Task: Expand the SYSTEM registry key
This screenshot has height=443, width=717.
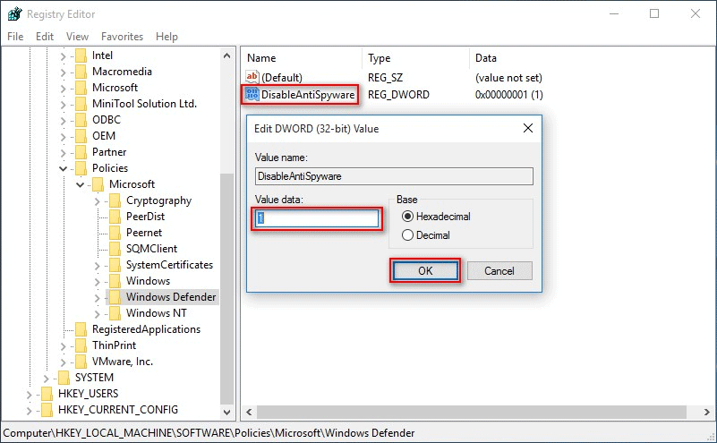Action: point(47,378)
